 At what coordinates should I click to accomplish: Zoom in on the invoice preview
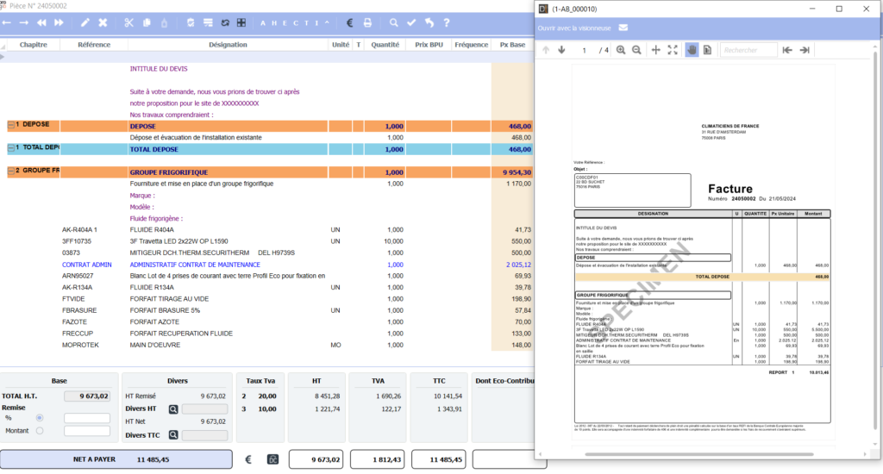621,50
